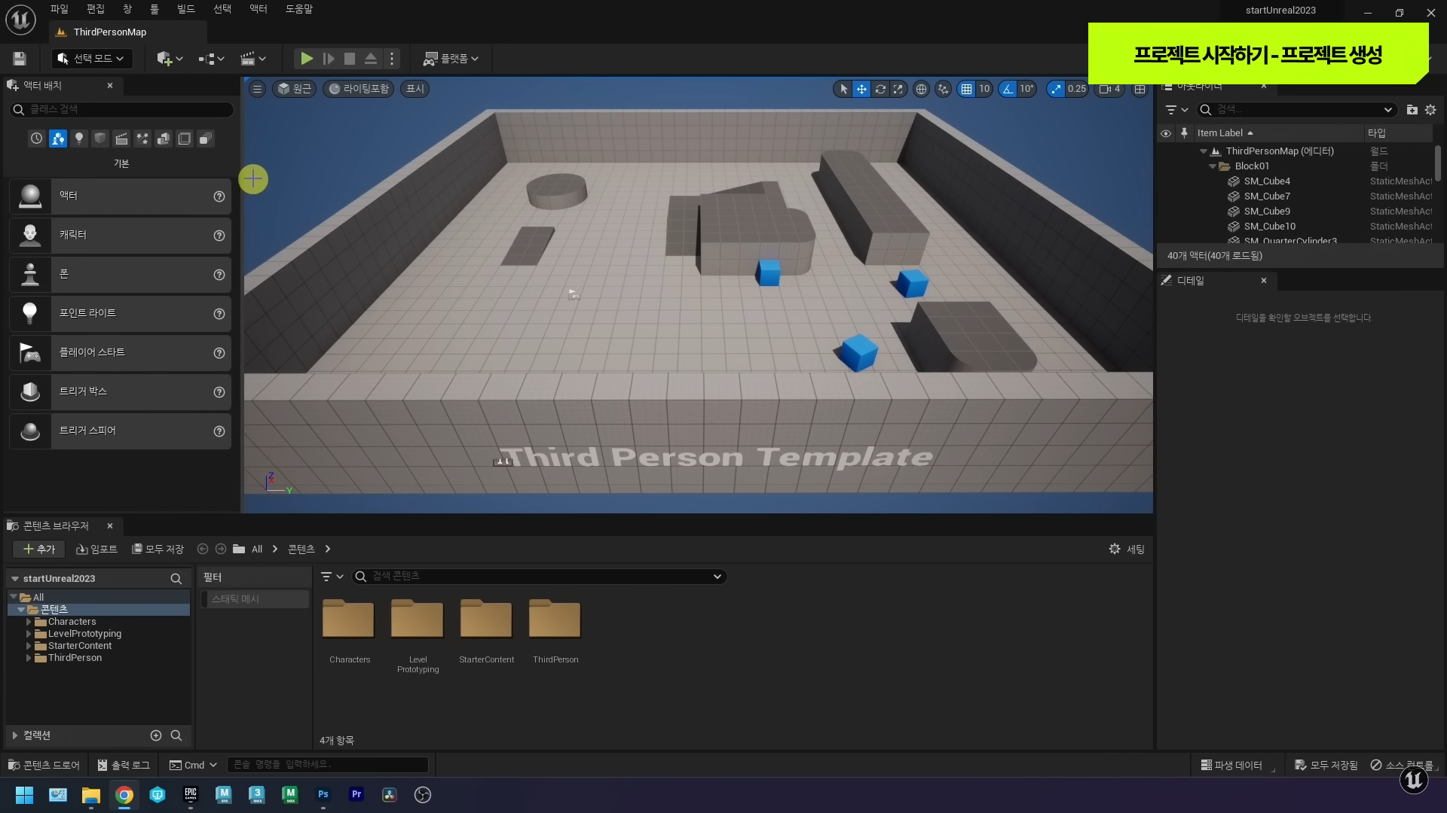Click the Lights category icon in Place Actors
This screenshot has width=1447, height=813.
(79, 139)
